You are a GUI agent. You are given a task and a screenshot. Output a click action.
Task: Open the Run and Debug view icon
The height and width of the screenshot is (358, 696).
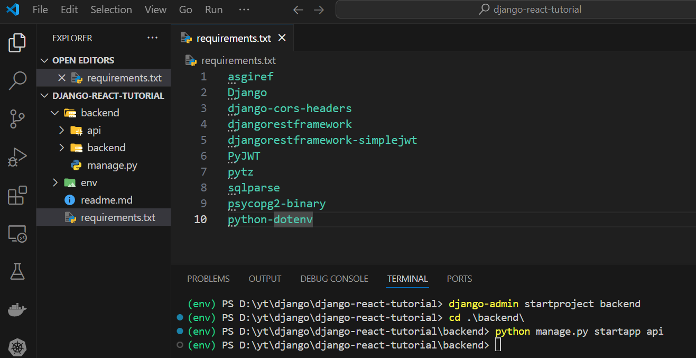click(17, 157)
